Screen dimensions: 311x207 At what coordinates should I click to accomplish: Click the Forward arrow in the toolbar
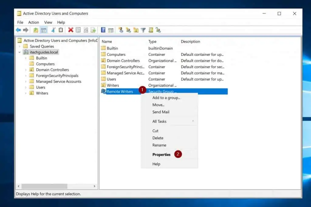point(26,30)
